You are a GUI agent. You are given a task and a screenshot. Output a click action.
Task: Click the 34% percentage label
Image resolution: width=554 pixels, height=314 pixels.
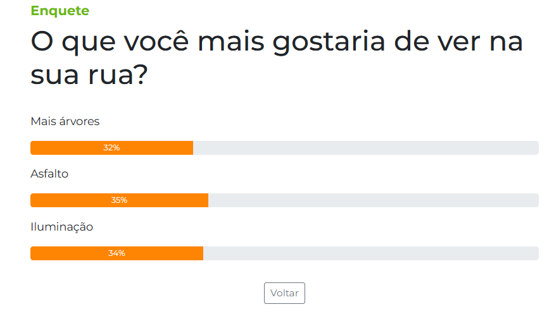tap(117, 253)
